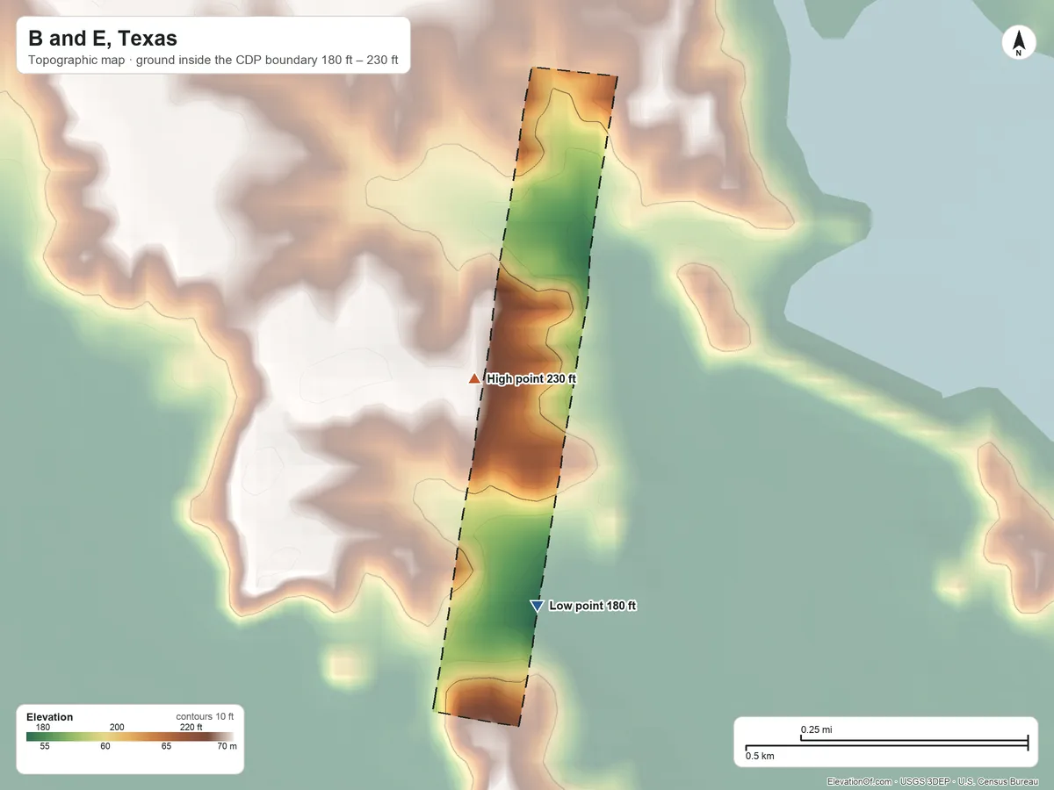Click the scale bar line

(886, 744)
